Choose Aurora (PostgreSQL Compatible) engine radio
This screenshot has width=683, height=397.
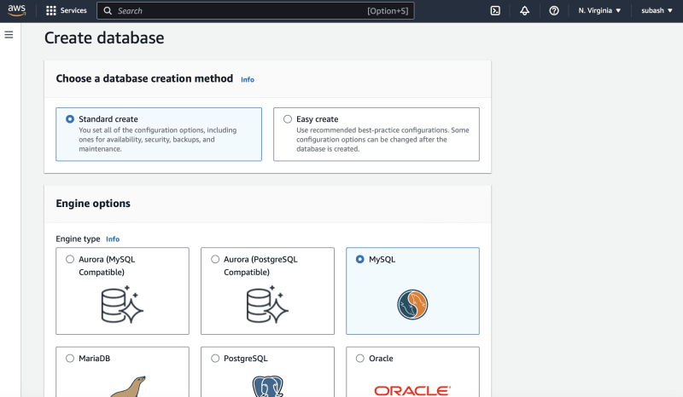(x=215, y=259)
